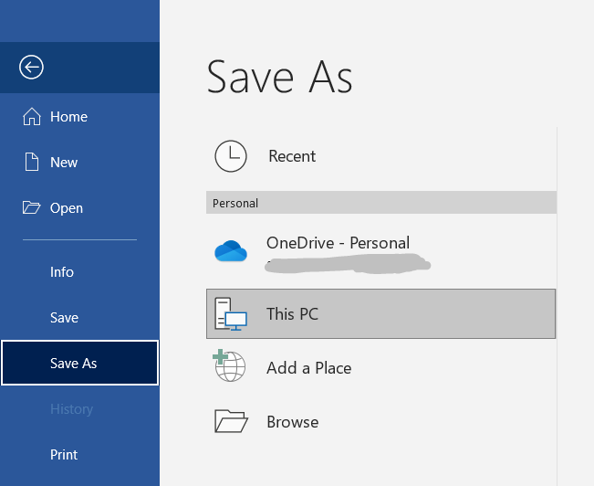Click the Add a Place text label
Viewport: 594px width, 486px height.
tap(308, 368)
